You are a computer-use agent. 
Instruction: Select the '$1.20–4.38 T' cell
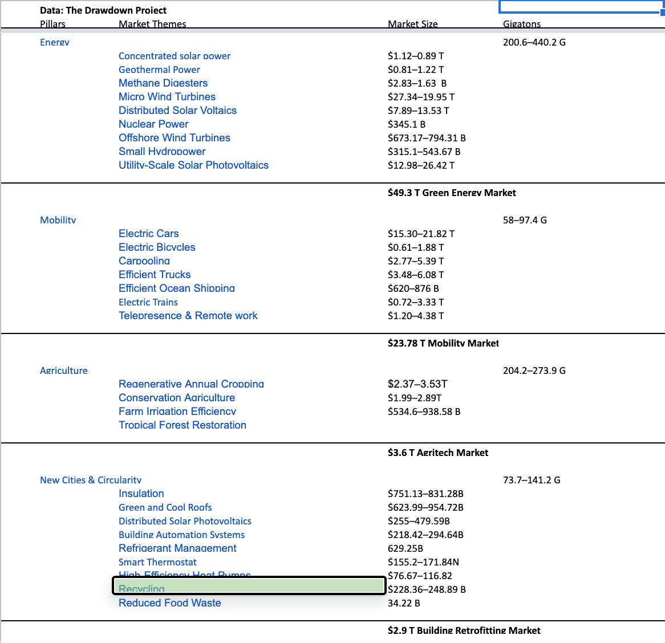(416, 316)
